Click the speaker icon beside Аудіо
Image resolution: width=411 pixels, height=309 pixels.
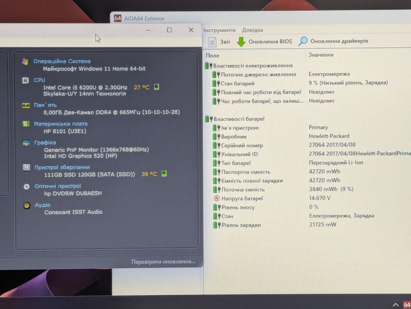(x=27, y=205)
